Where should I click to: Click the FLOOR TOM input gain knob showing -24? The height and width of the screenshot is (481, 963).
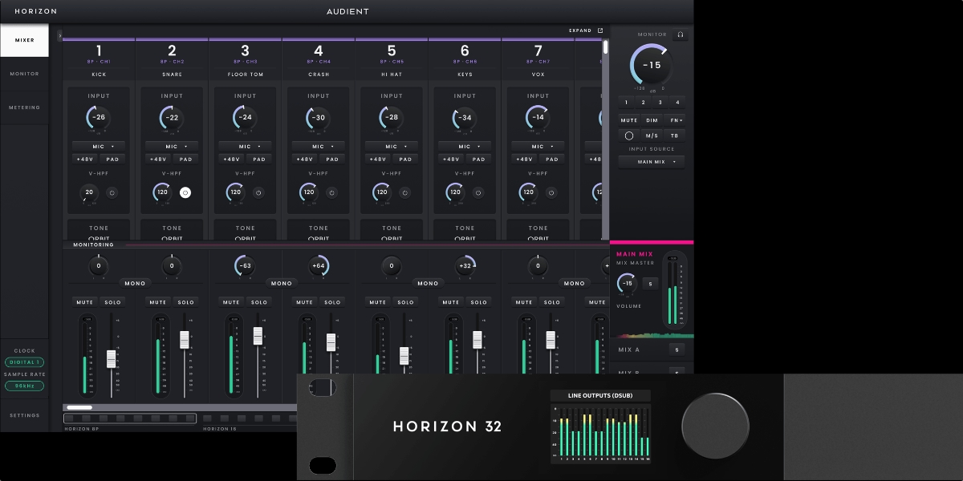(245, 118)
